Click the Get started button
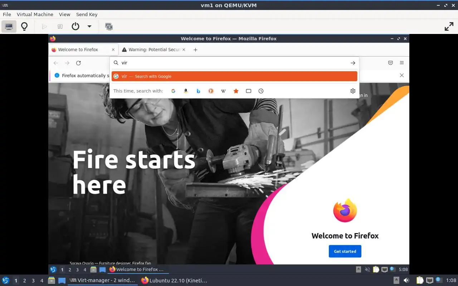This screenshot has height=286, width=458. (x=345, y=251)
